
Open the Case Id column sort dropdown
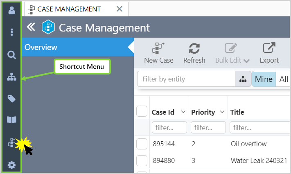pos(183,112)
